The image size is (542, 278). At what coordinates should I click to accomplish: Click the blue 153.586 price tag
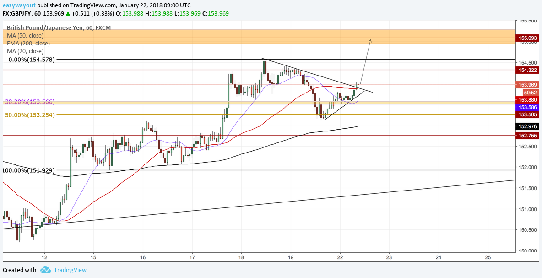click(x=527, y=107)
